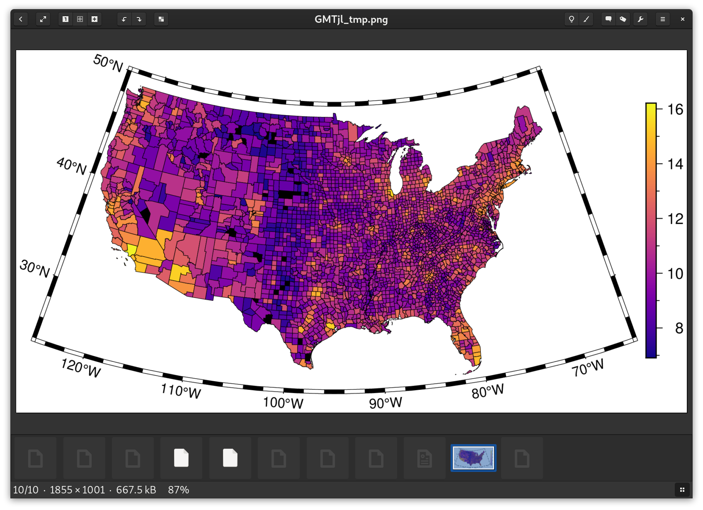Select the second filmstrip thumbnail

84,458
